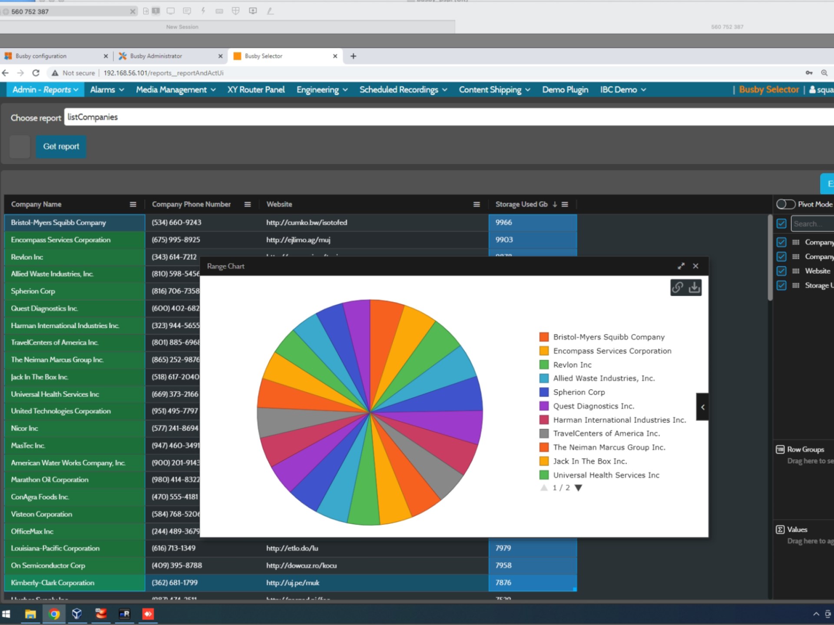Click Quest Diagnostics purple legend swatch
Image resolution: width=834 pixels, height=625 pixels.
[x=544, y=406]
